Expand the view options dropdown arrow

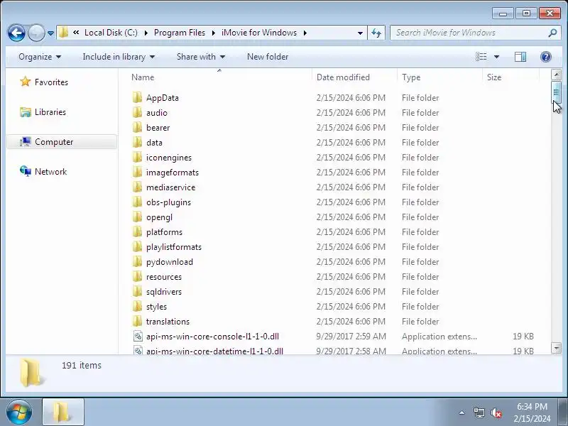[x=496, y=57]
